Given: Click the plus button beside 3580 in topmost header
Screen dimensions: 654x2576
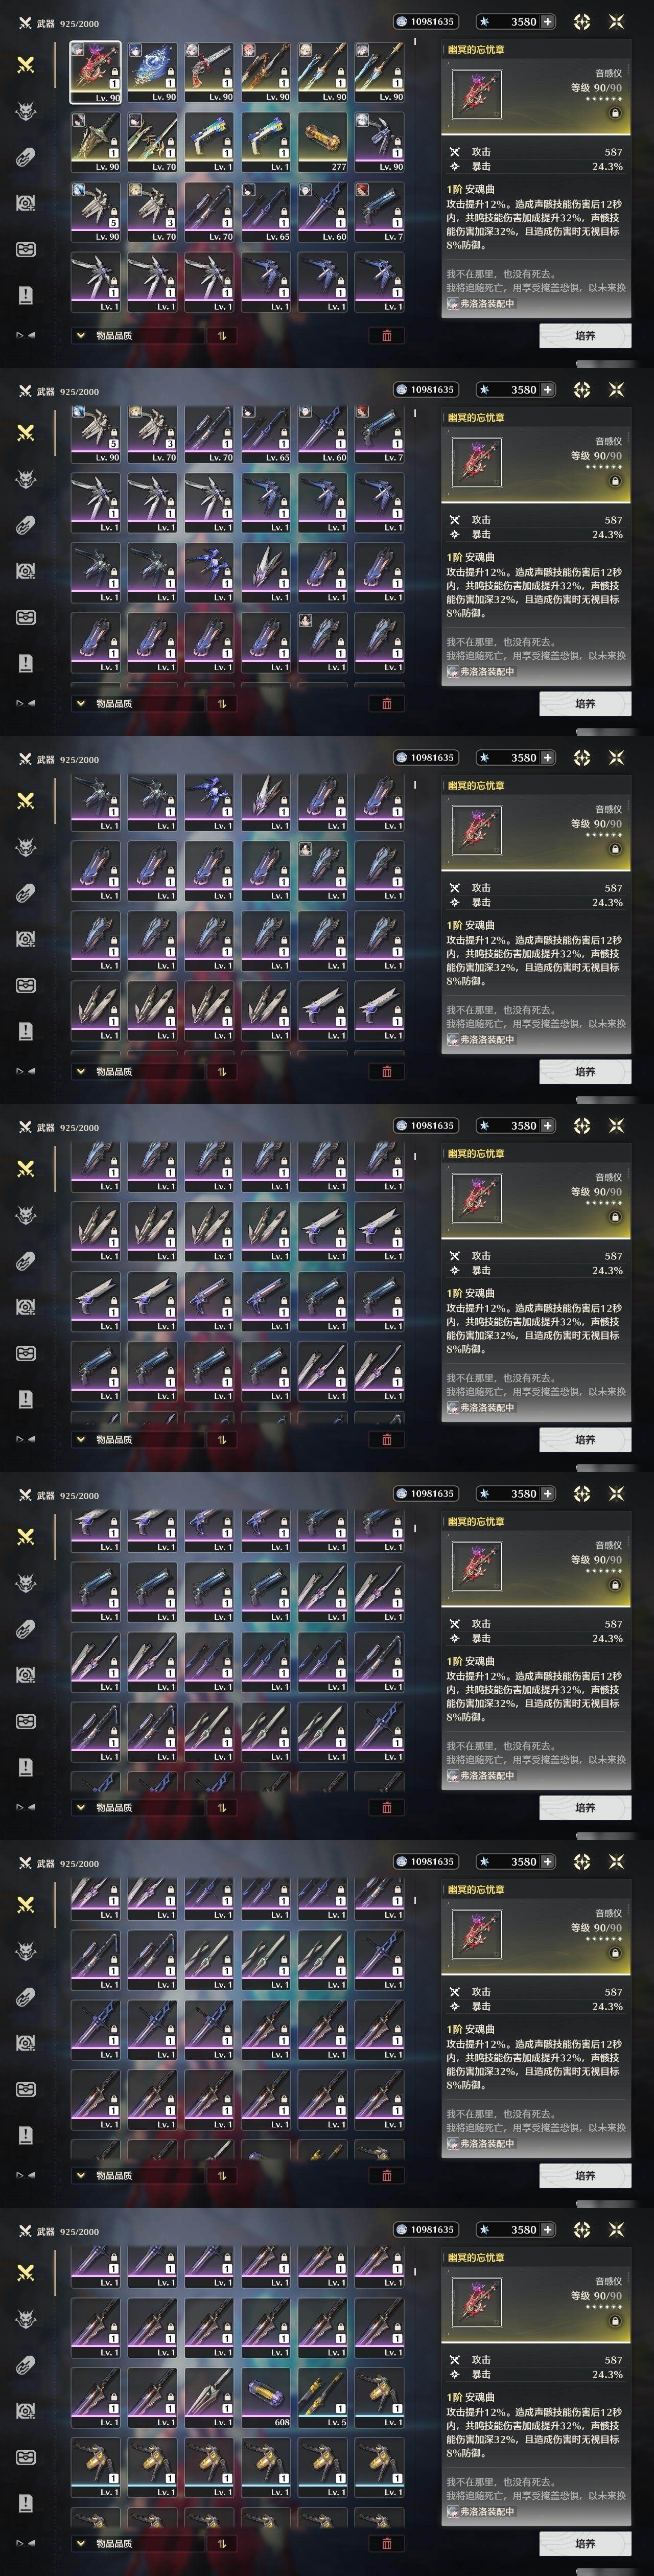Looking at the screenshot, I should [547, 21].
